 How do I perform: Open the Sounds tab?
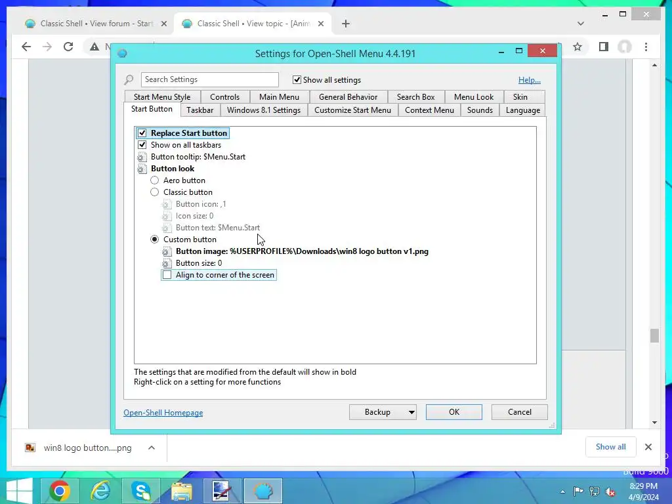click(480, 110)
